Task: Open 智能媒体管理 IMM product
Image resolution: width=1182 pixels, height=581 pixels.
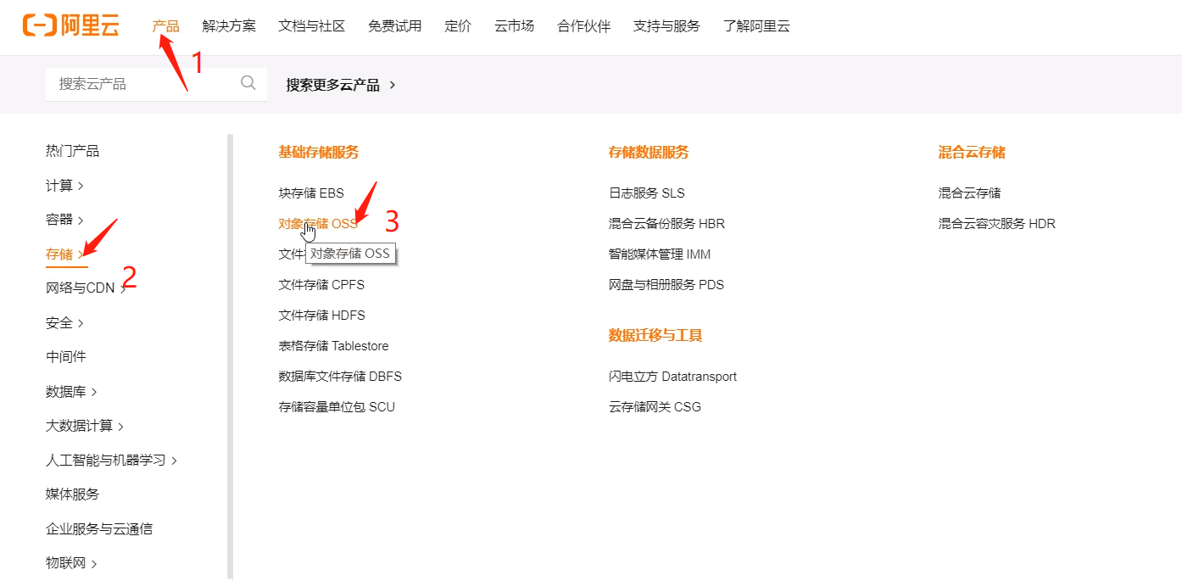Action: [660, 254]
